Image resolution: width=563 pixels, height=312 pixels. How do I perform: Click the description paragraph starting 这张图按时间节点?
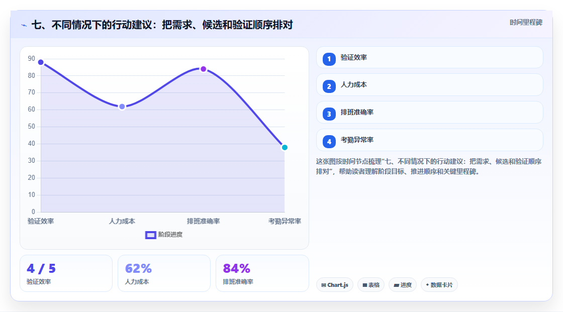click(429, 167)
